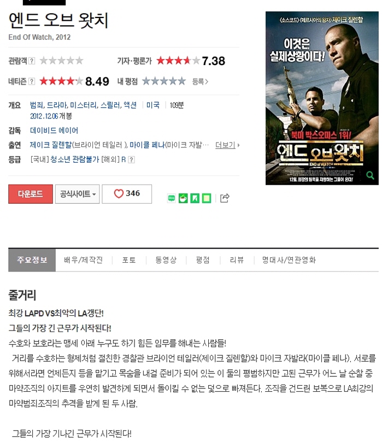
Task: Click 등록 to register my rating
Action: [x=200, y=81]
